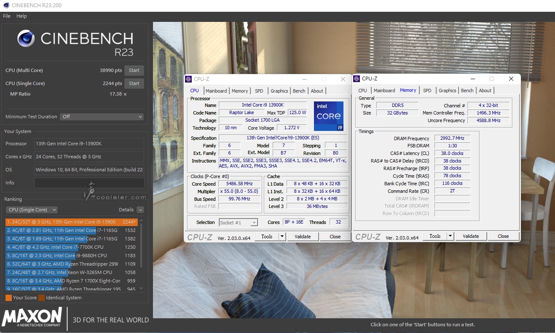Start the CPU Multi Core test
555x333 pixels.
[134, 70]
